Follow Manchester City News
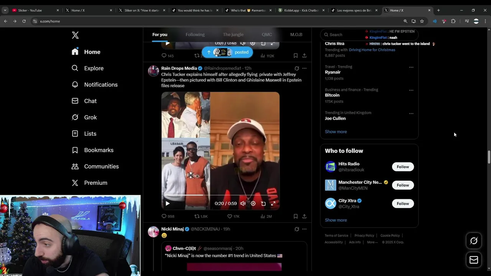The height and width of the screenshot is (276, 491). tap(403, 185)
